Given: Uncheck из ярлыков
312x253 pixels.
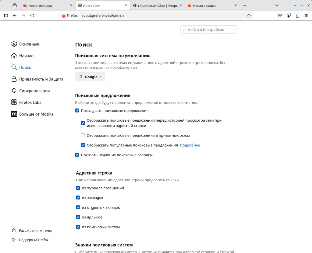Looking at the screenshot, I should click(x=78, y=217).
